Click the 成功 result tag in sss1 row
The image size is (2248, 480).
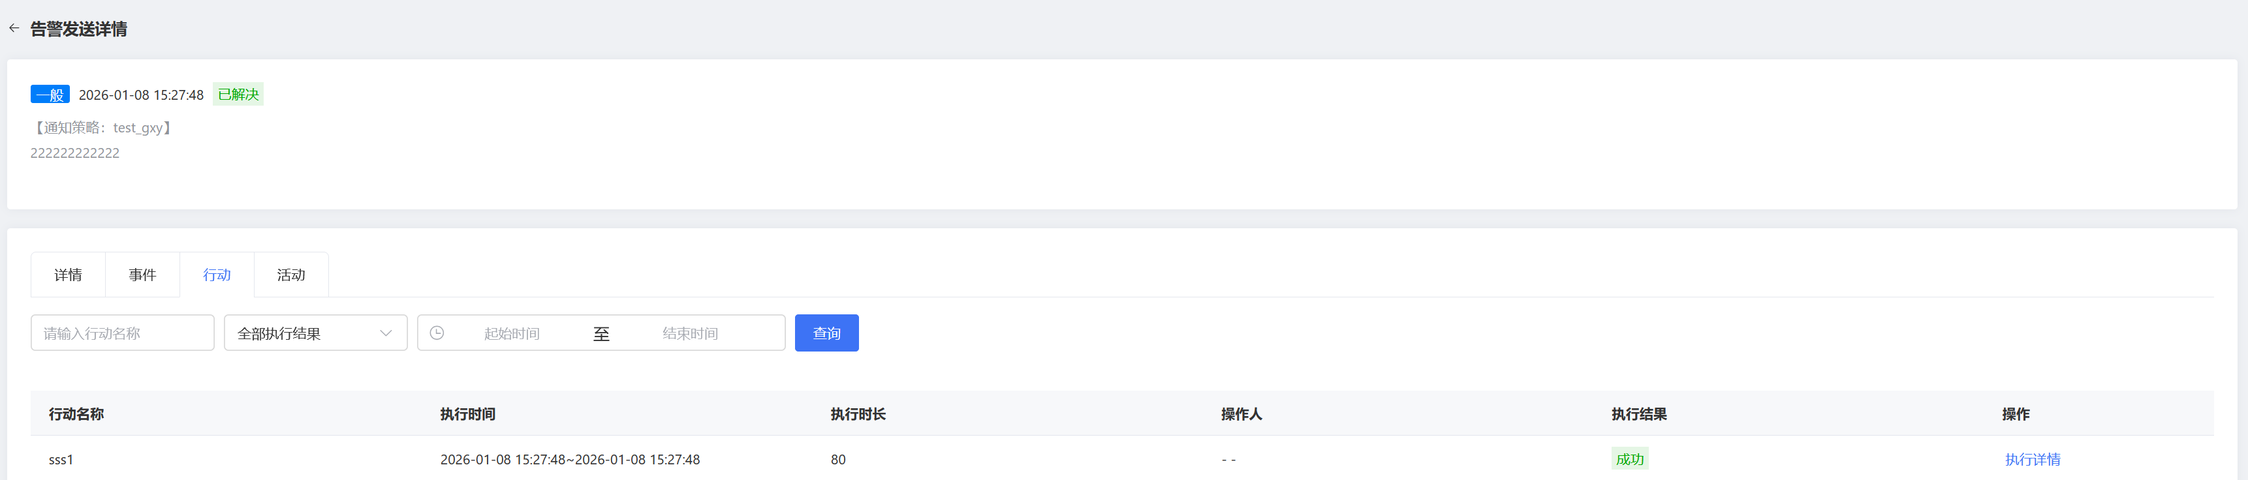click(x=1629, y=459)
